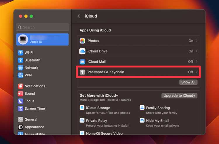This screenshot has width=219, height=144.
Task: Click the iCloud Storage icon
Action: (x=82, y=108)
